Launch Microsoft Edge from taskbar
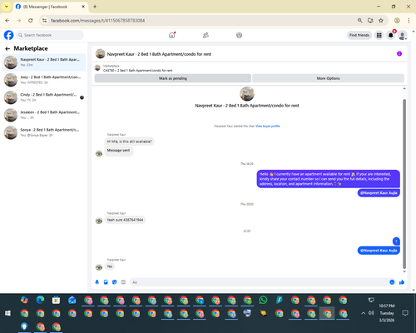 (40, 300)
